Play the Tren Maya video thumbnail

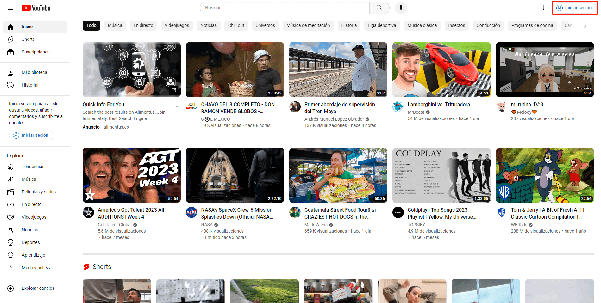click(338, 70)
